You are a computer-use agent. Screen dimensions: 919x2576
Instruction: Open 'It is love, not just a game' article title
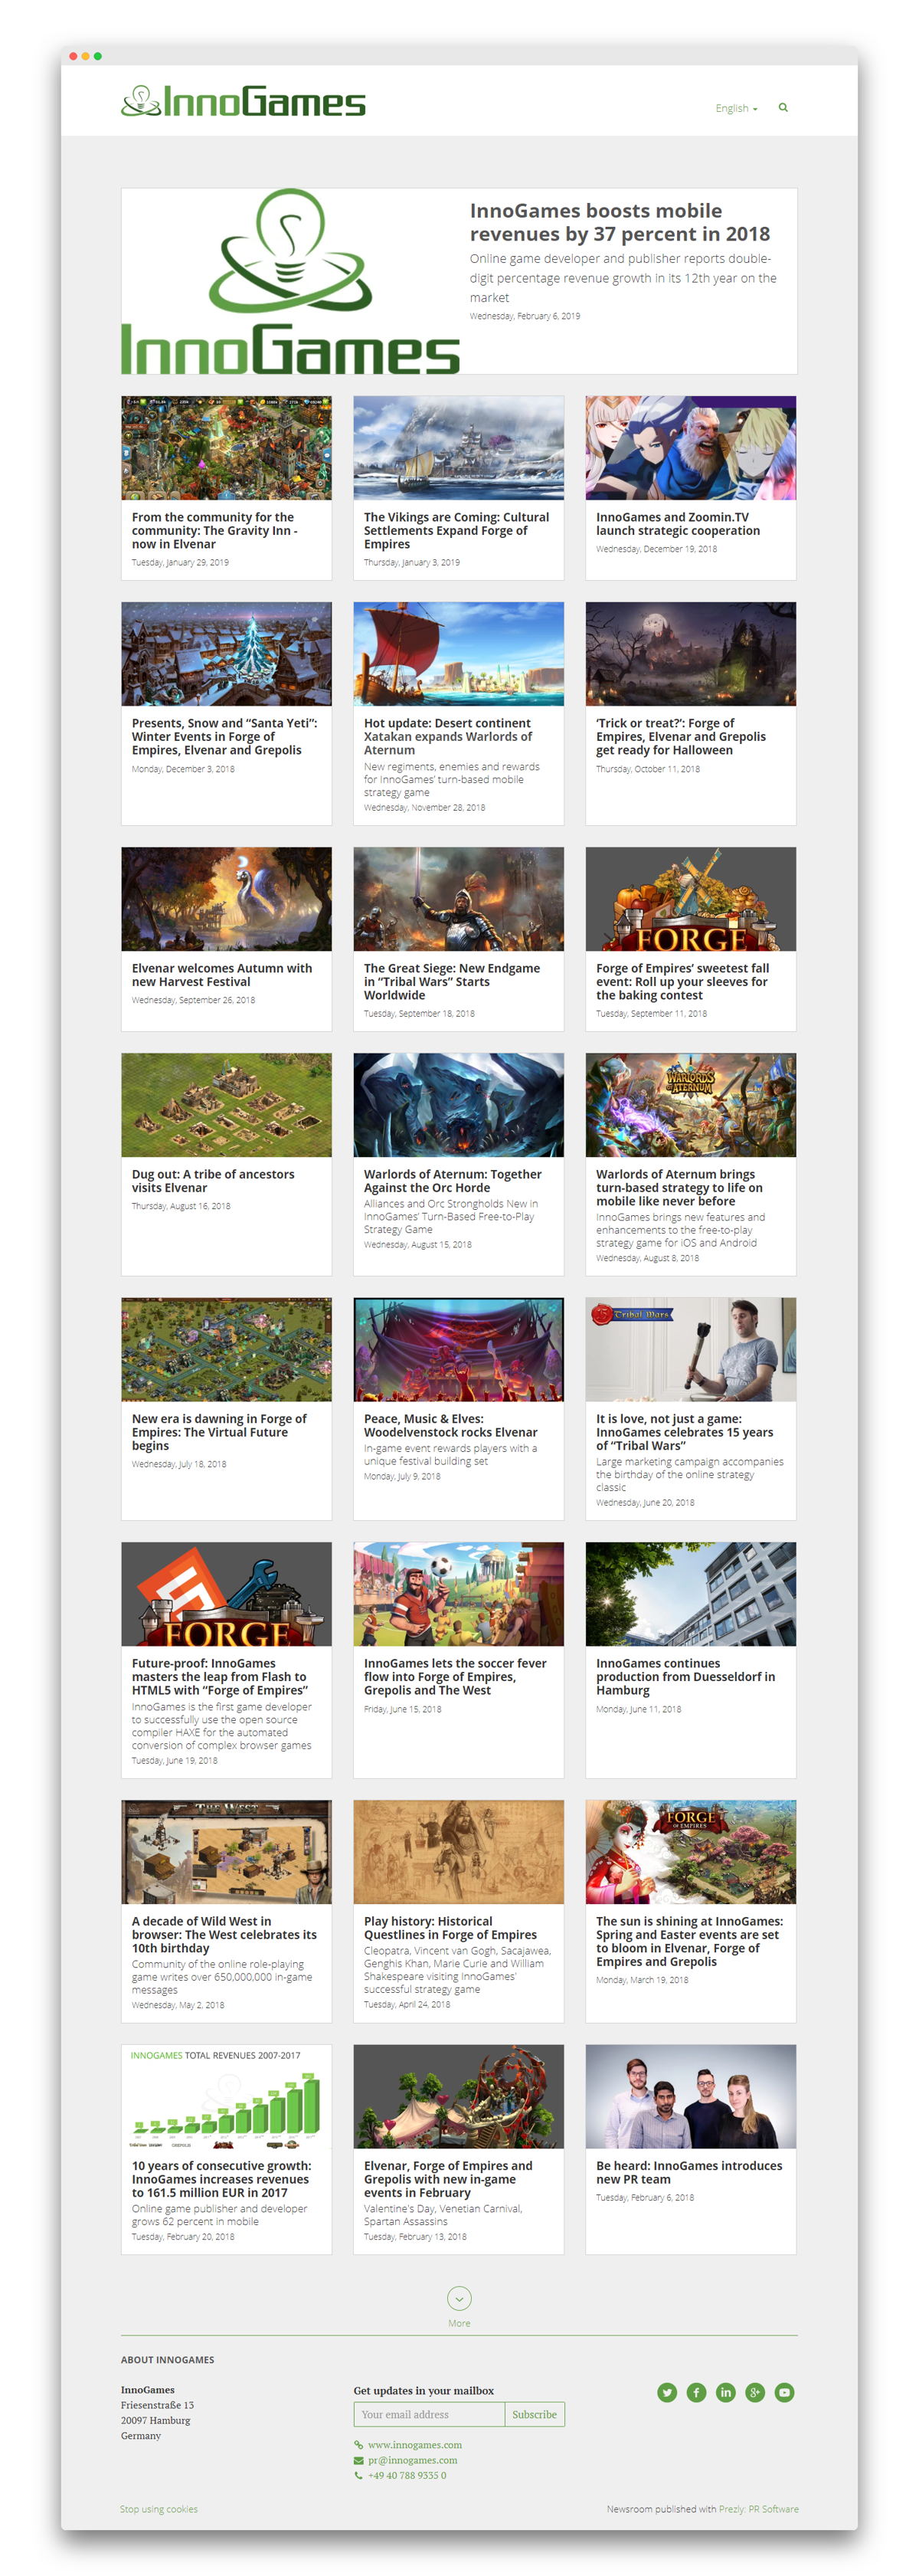click(685, 1432)
